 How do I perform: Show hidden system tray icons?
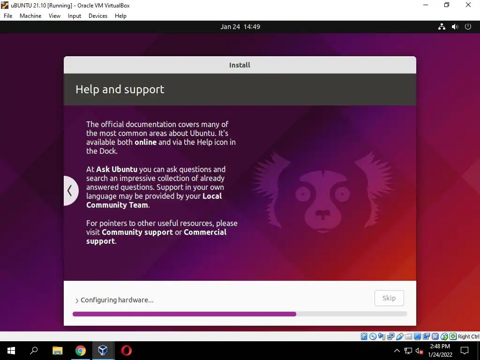click(x=397, y=351)
